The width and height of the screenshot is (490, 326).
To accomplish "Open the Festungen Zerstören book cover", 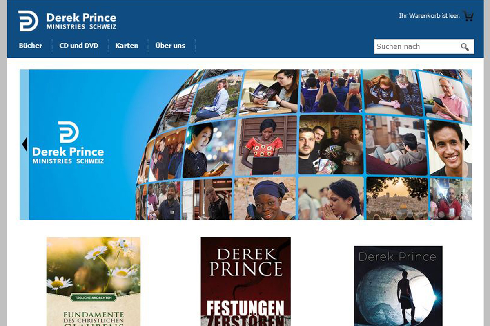I will 246,282.
